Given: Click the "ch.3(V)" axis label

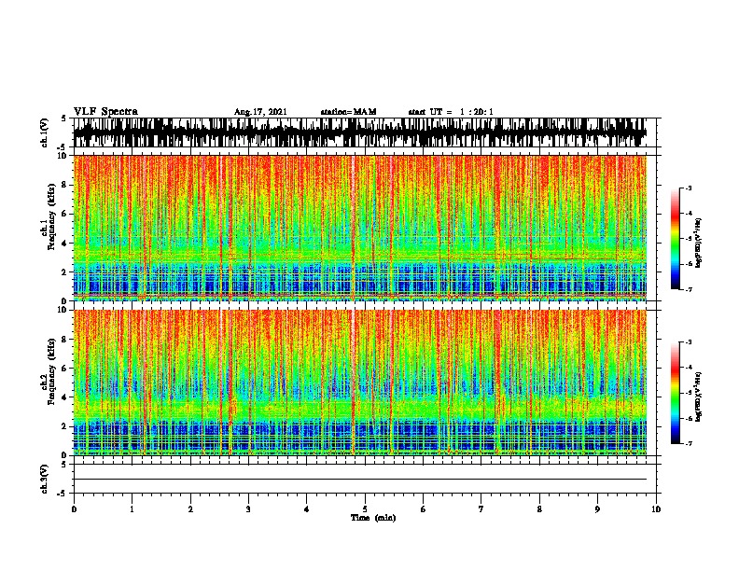Looking at the screenshot, I should pos(44,479).
